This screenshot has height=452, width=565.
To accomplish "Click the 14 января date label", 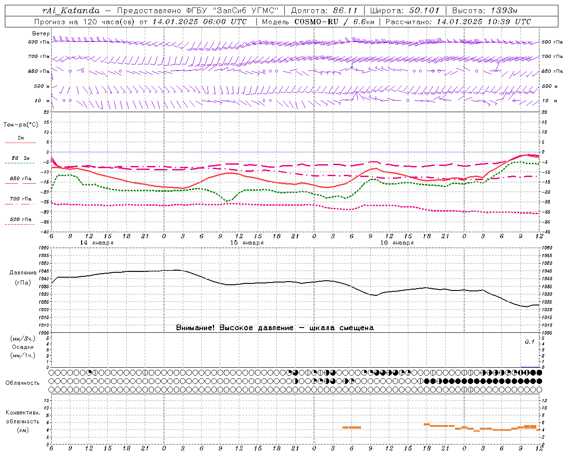I will pyautogui.click(x=97, y=243).
